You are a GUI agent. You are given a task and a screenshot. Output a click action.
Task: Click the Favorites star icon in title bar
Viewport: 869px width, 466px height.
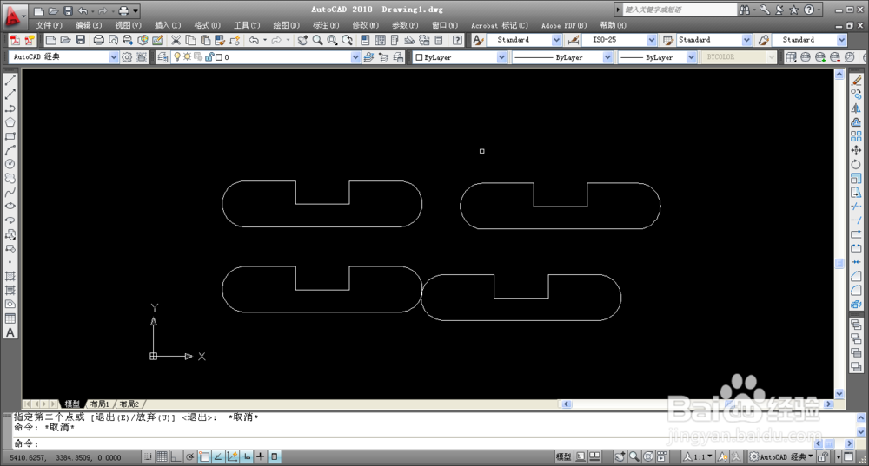pos(793,10)
